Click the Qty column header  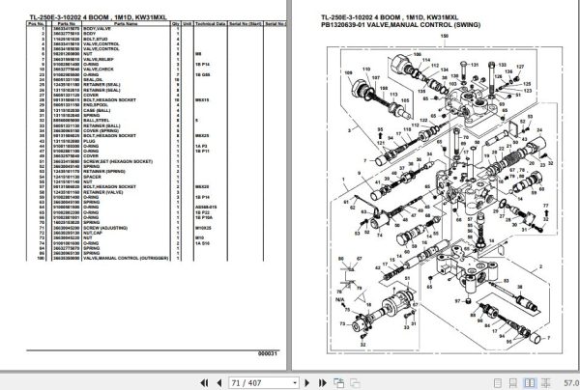point(175,23)
